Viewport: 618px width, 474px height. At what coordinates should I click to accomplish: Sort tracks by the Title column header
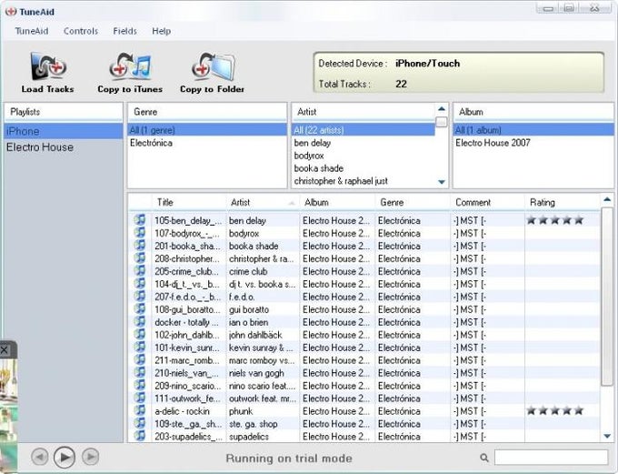tap(189, 203)
